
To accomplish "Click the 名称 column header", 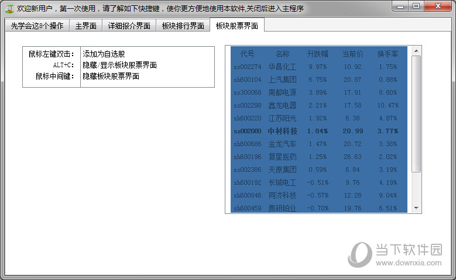I will click(282, 54).
